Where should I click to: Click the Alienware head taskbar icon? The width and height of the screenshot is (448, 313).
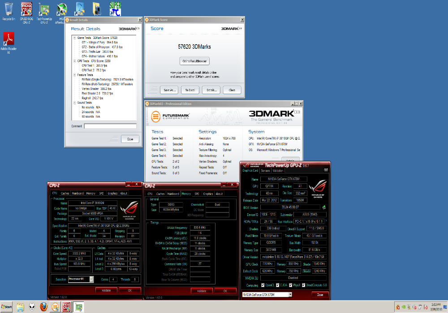point(32,307)
